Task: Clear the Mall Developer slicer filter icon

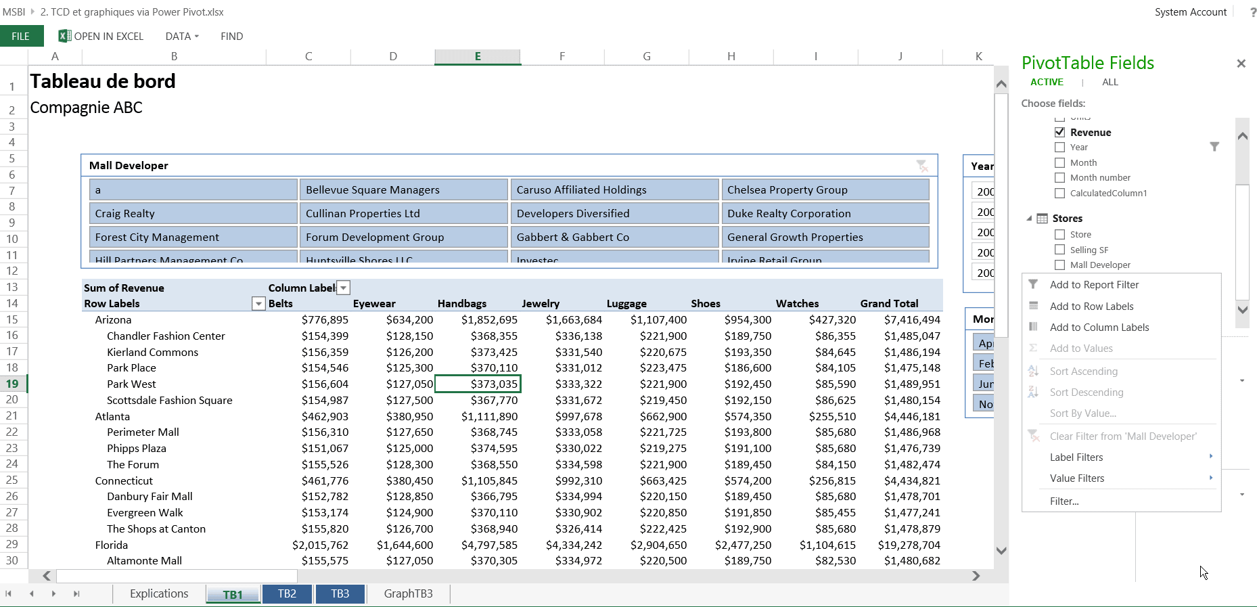Action: tap(921, 165)
